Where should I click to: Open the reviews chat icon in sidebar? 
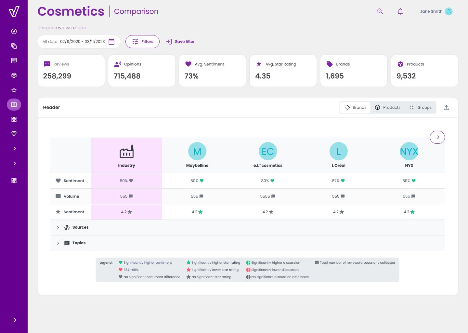[x=14, y=60]
